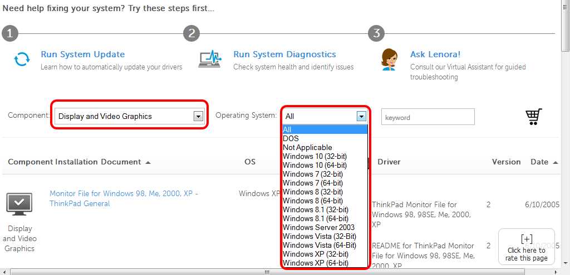570x275 pixels.
Task: Sort by the Date column arrow
Action: click(555, 162)
